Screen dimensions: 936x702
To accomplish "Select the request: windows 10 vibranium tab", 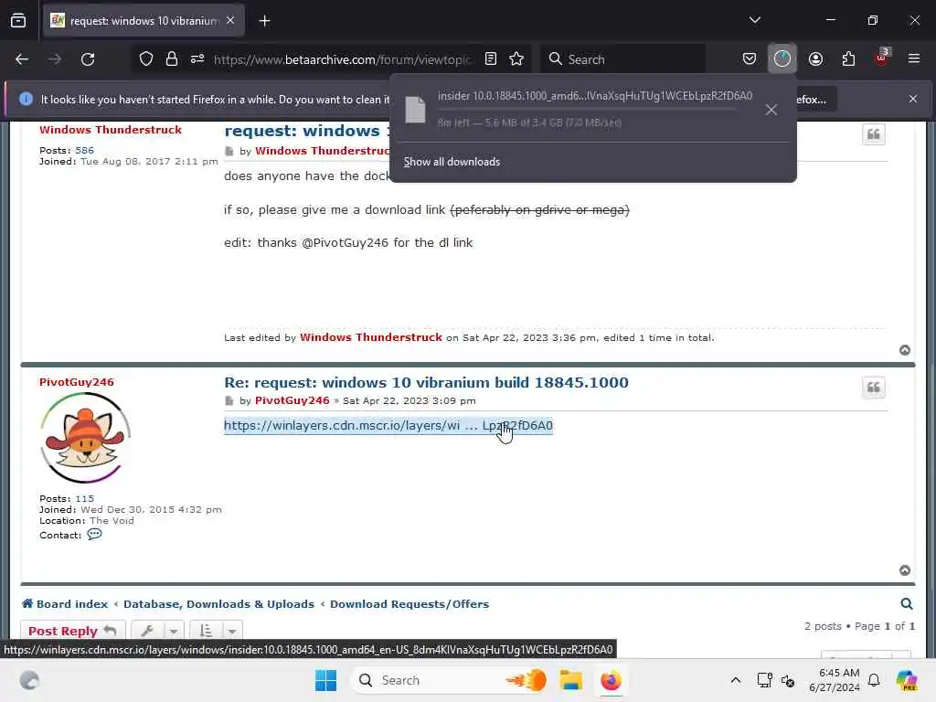I will (x=144, y=21).
